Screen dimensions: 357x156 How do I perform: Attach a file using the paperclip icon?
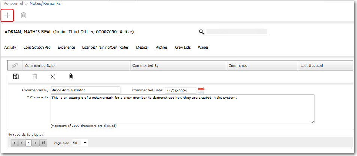point(71,76)
